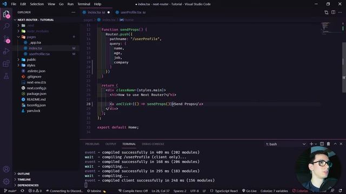Toggle Compile Hero: Off

pos(133,191)
